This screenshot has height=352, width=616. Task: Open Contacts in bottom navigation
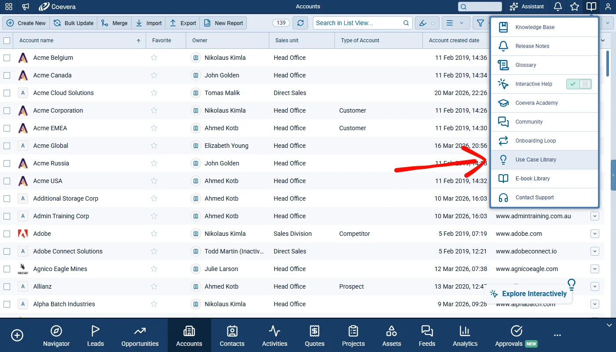232,335
